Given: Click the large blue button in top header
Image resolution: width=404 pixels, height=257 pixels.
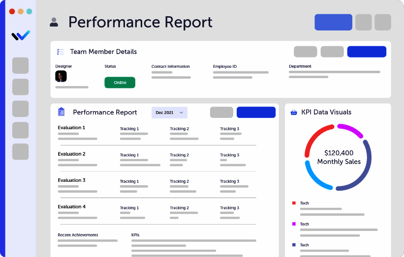Looking at the screenshot, I should 333,22.
